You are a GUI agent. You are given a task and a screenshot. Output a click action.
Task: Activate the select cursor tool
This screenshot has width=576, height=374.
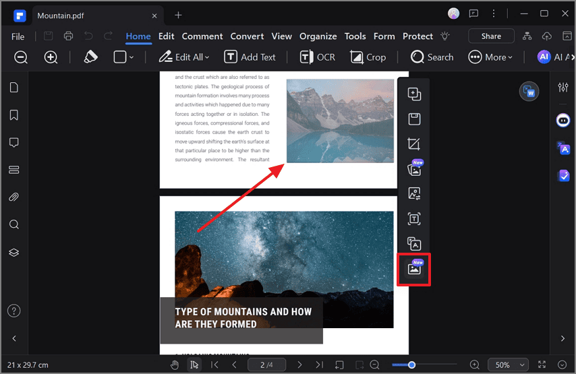[194, 365]
